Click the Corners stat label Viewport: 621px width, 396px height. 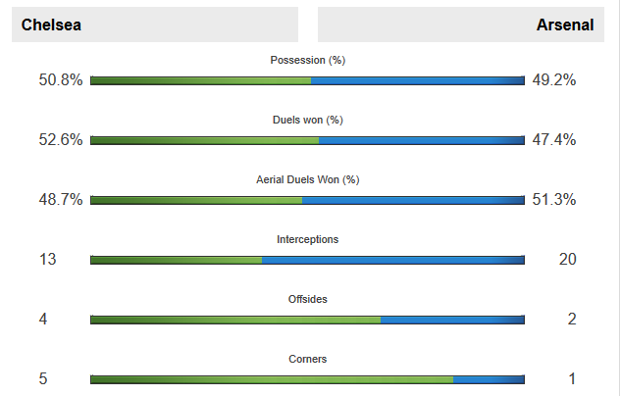tap(308, 359)
